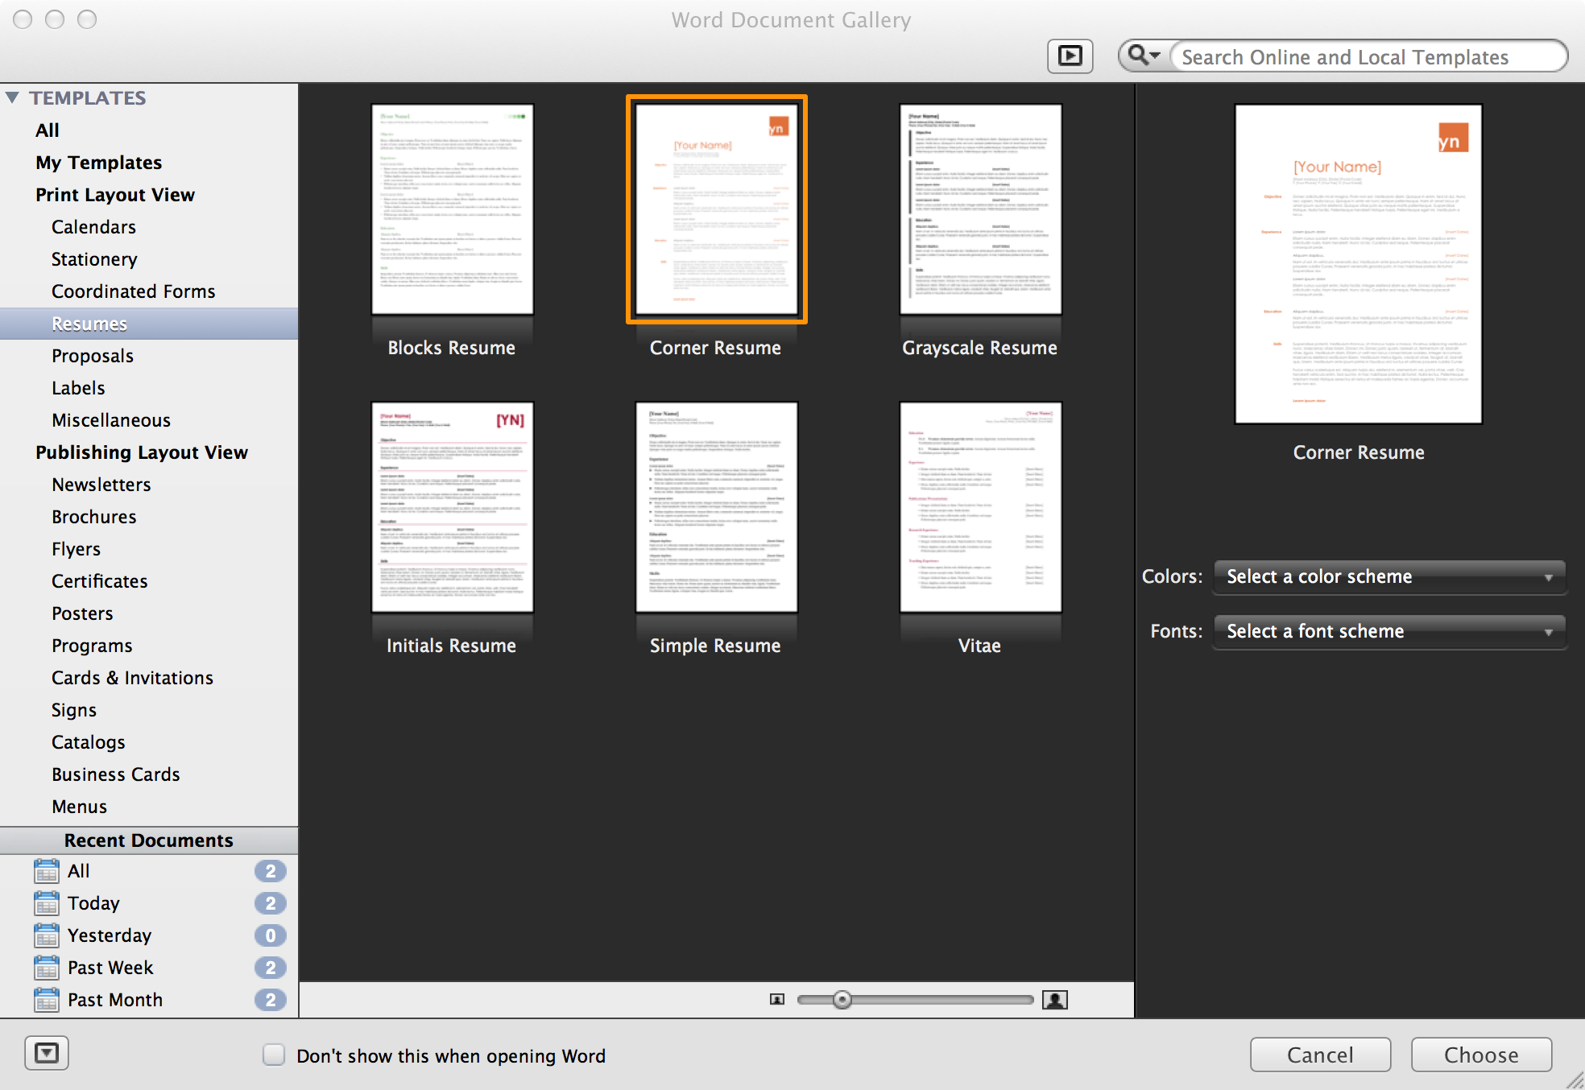The height and width of the screenshot is (1090, 1585).
Task: Open the Posters category
Action: (82, 613)
